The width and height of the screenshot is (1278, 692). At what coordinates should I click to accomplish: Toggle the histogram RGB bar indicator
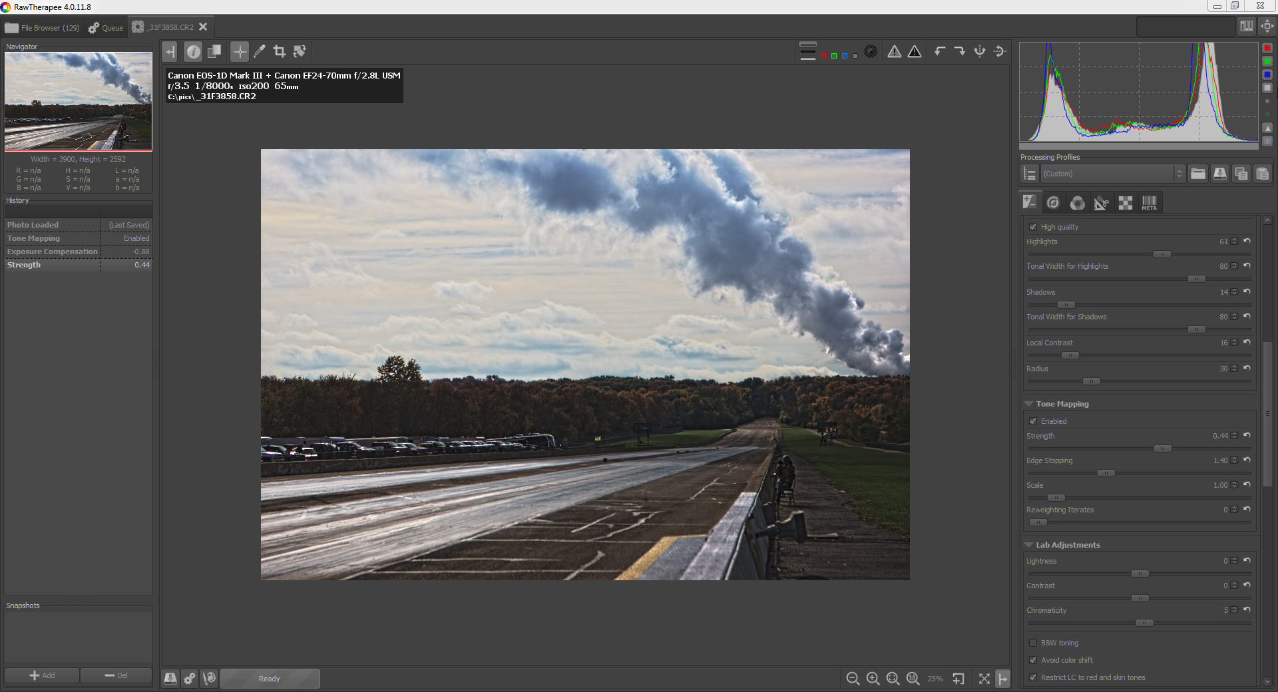pos(1267,141)
